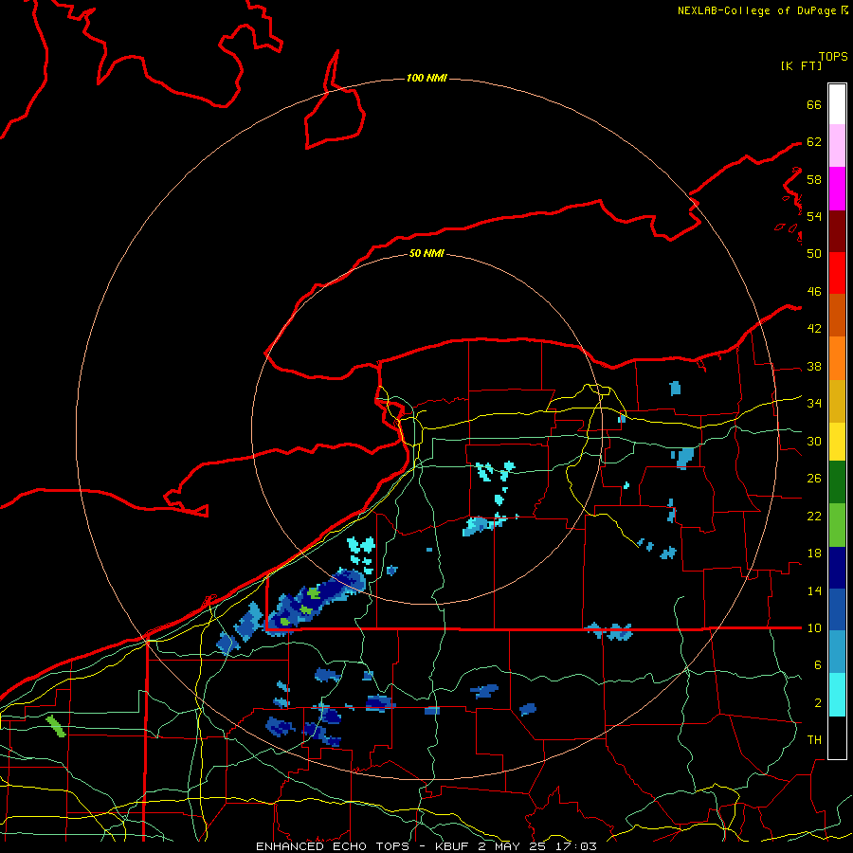
Task: Click the diagonal light green echo streak
Action: tap(56, 726)
